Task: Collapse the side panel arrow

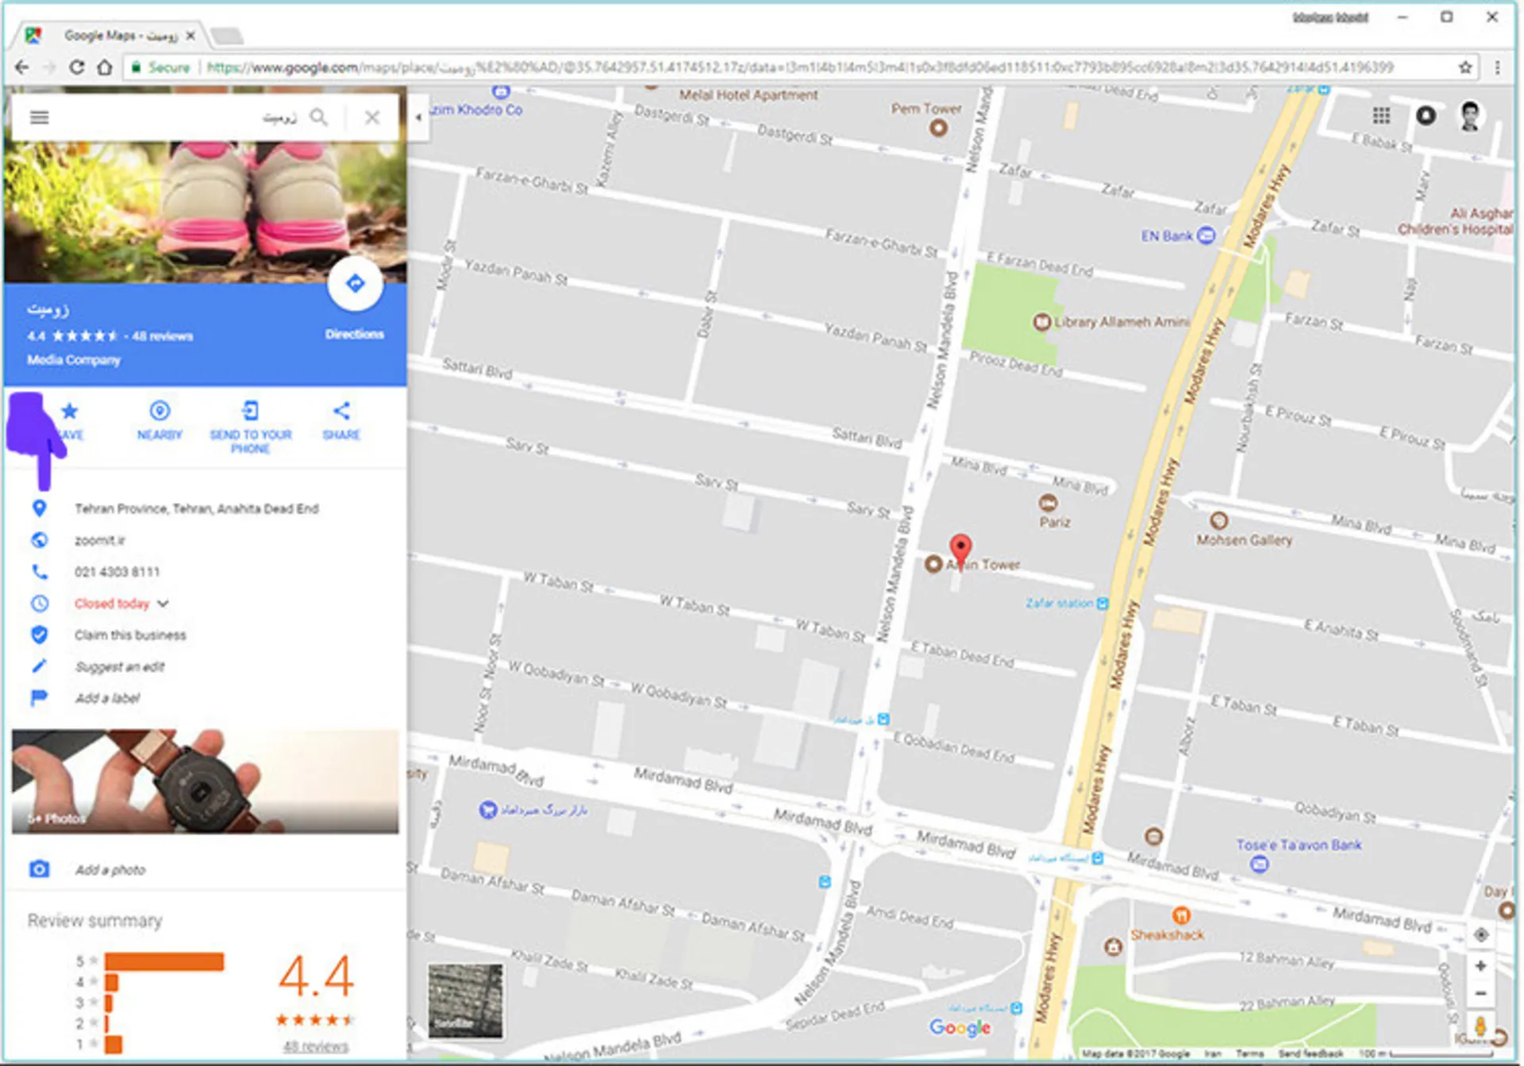Action: click(x=418, y=117)
